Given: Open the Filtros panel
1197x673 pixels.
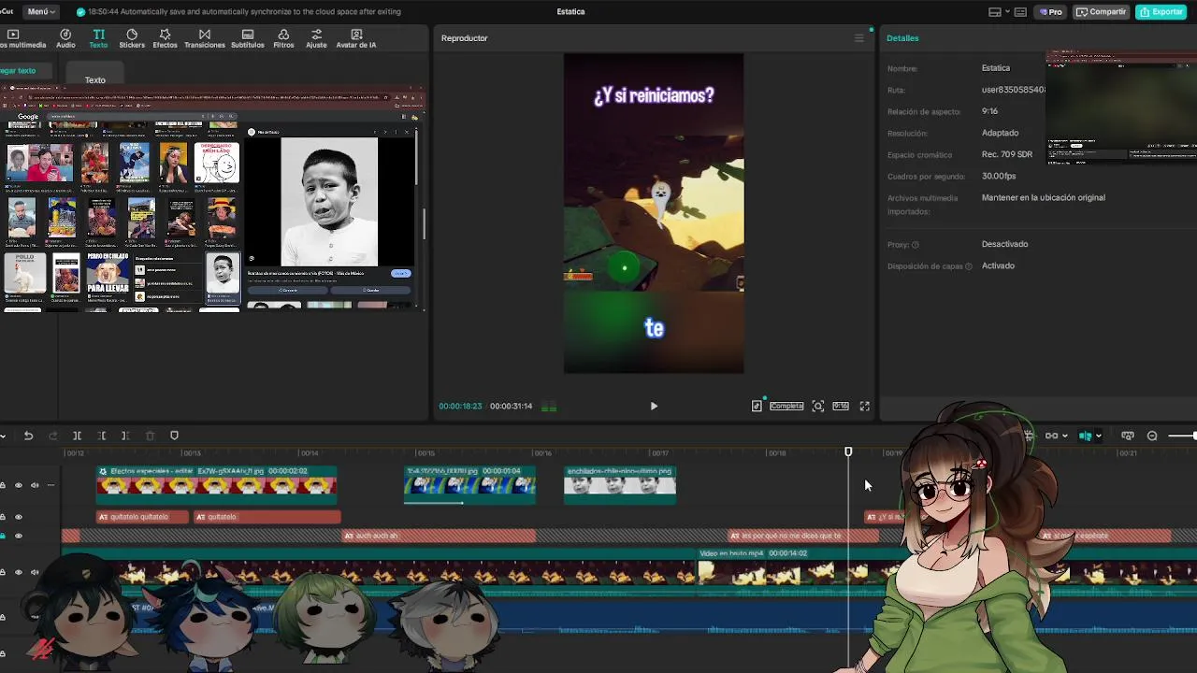Looking at the screenshot, I should (x=283, y=38).
